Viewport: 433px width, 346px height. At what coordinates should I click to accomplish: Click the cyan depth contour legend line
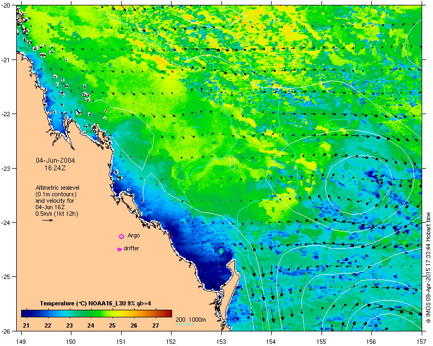pos(185,324)
